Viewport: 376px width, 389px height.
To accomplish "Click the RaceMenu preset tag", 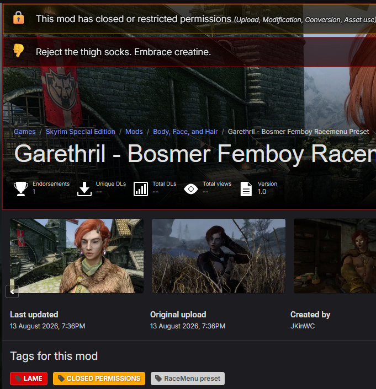I will tap(188, 379).
